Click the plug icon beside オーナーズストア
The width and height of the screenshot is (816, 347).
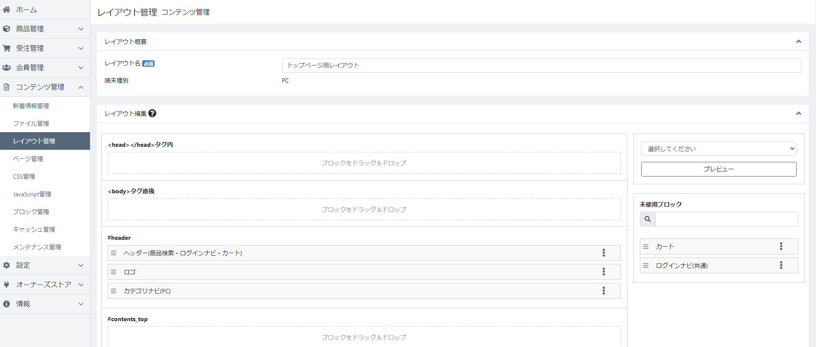click(x=6, y=285)
